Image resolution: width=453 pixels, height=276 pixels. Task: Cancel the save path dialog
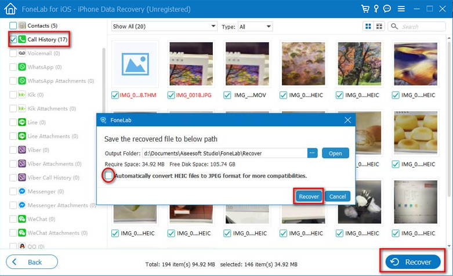tap(338, 197)
